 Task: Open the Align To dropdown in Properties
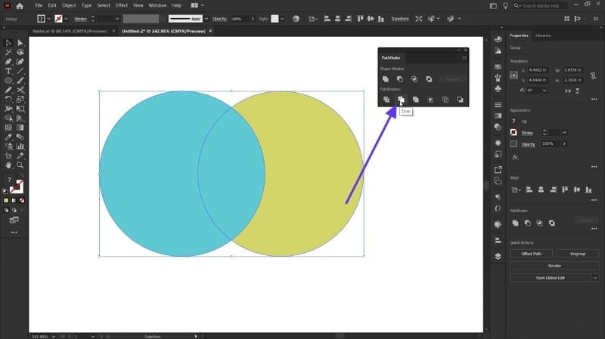point(516,190)
